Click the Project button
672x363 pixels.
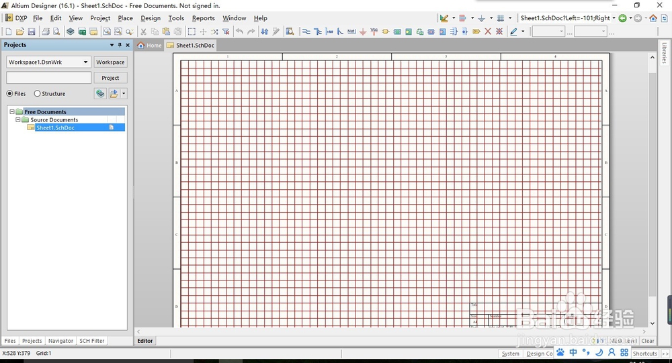[x=110, y=78]
